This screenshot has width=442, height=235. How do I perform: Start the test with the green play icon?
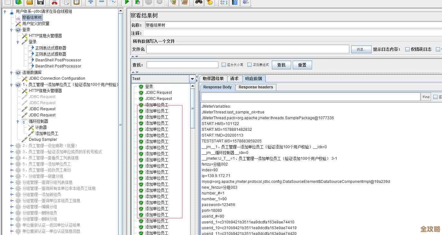(127, 2)
